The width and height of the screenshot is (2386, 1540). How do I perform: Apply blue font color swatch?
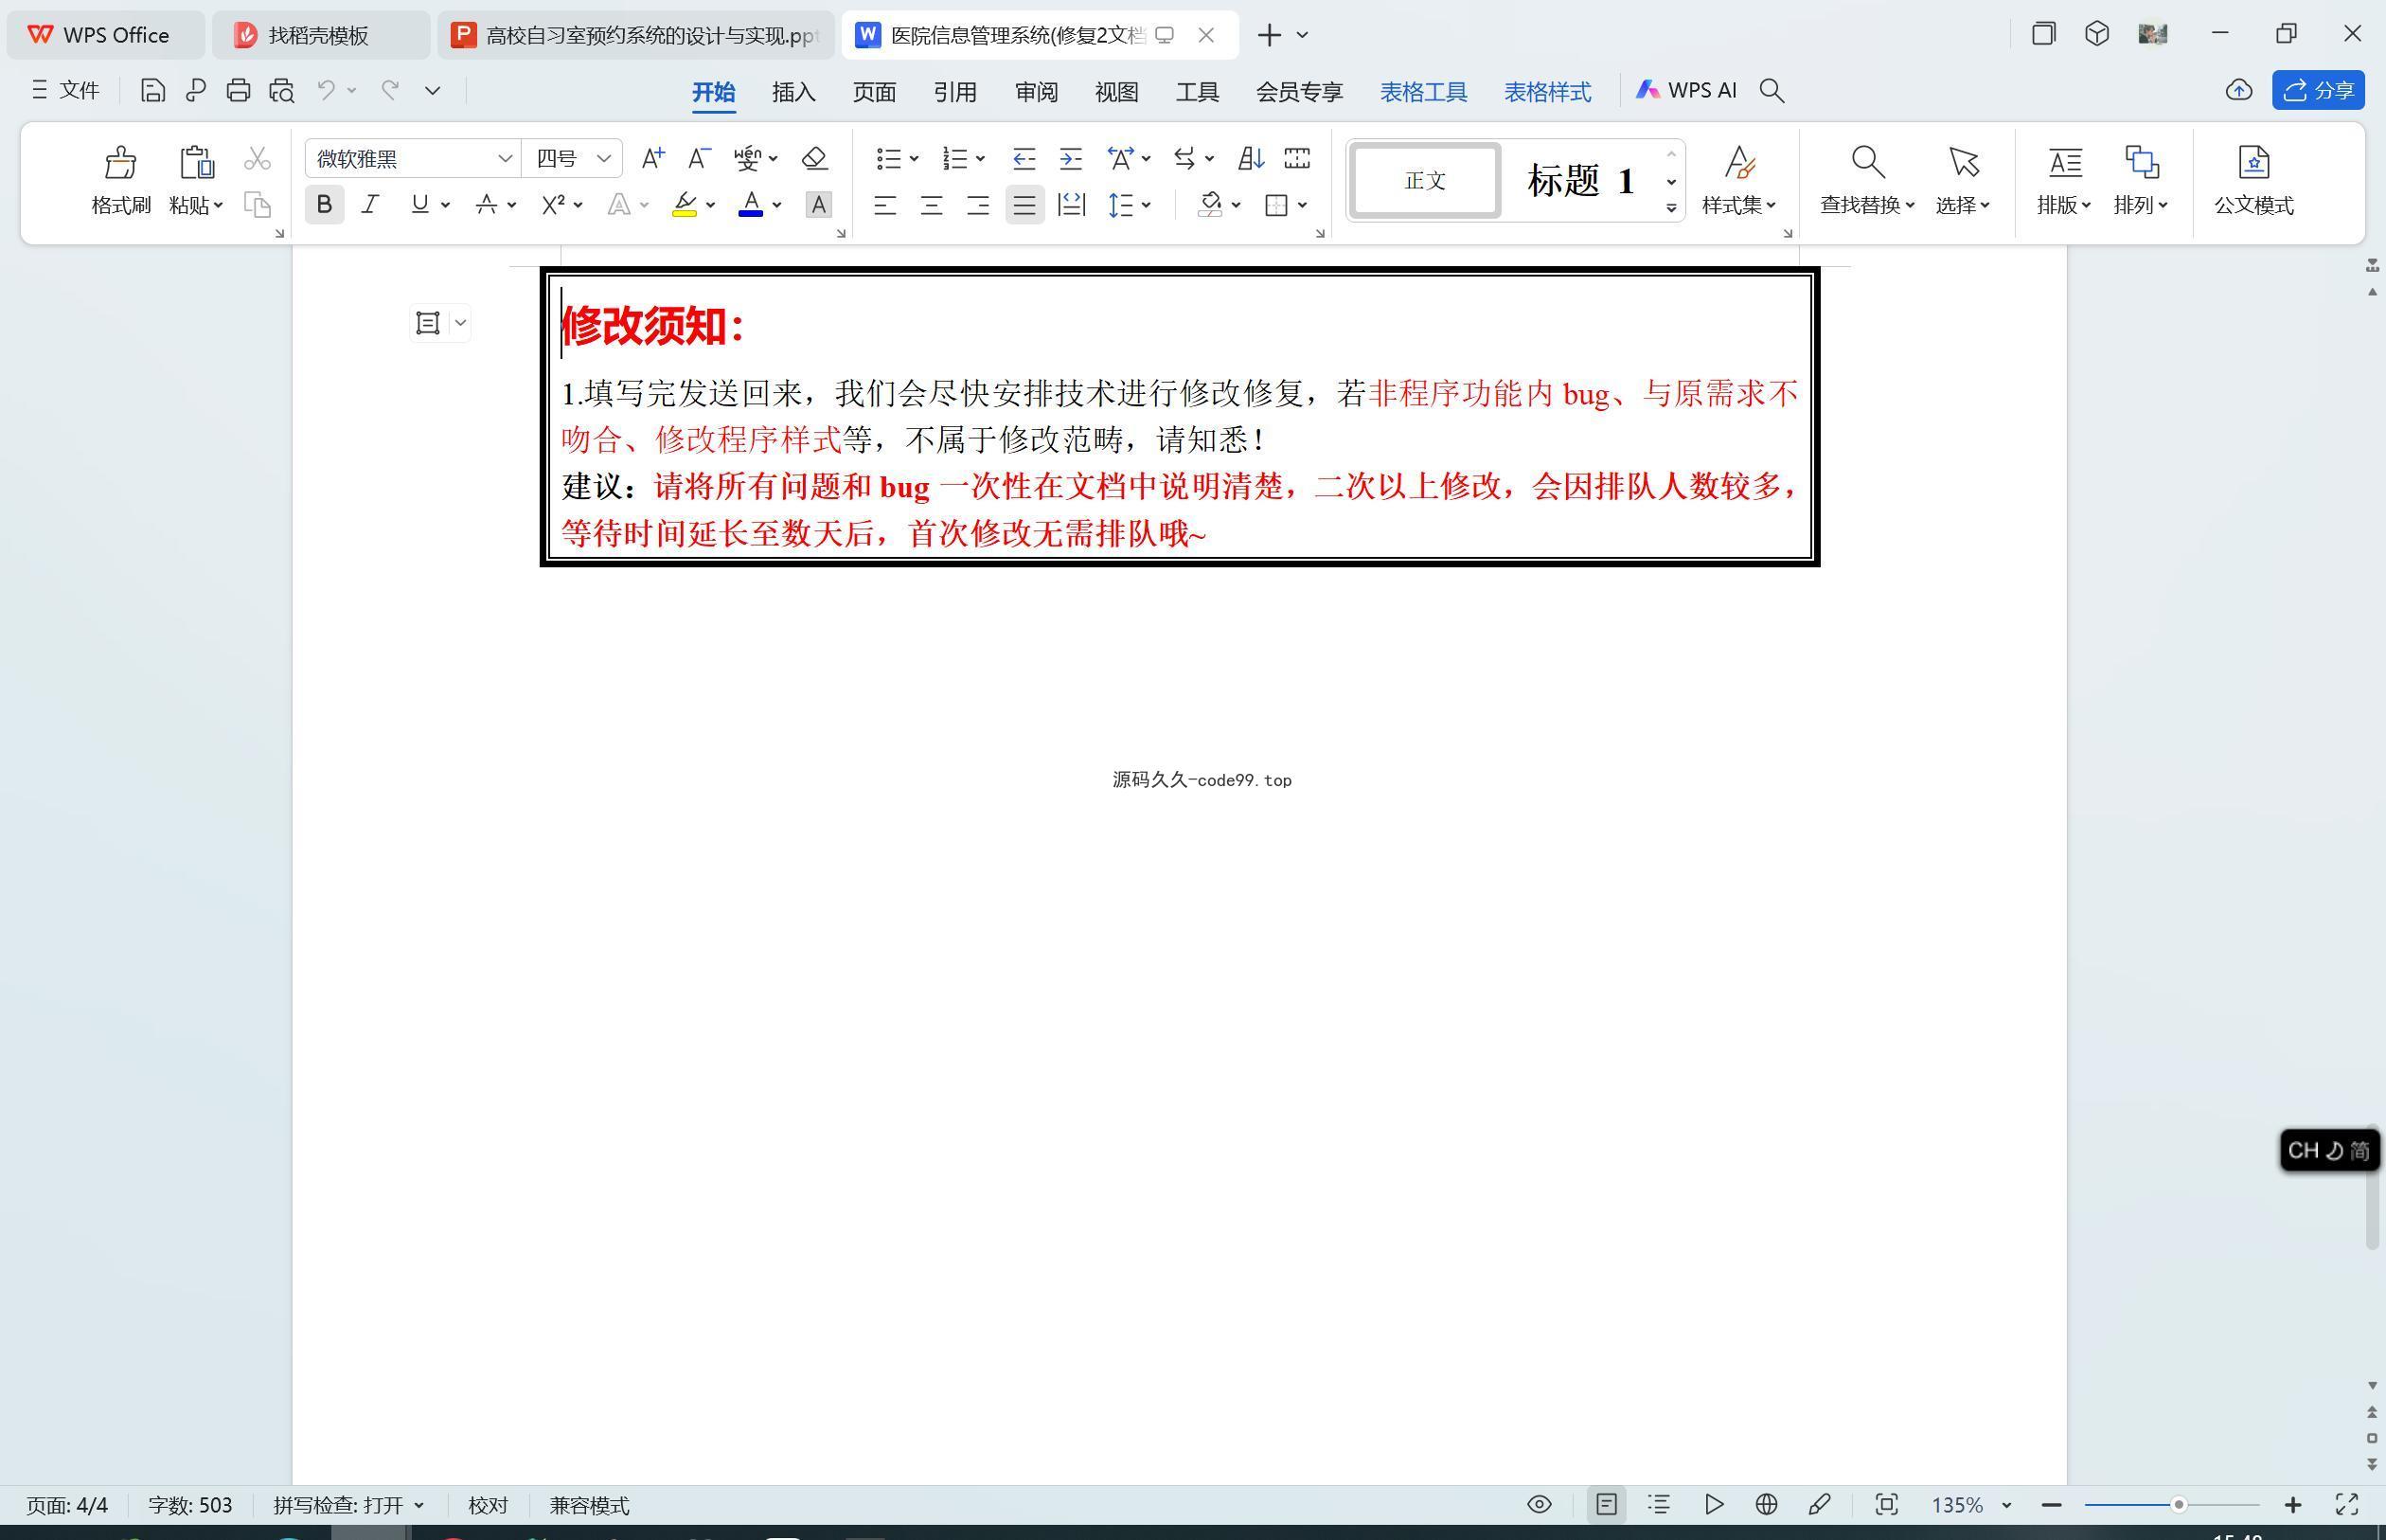click(x=751, y=205)
